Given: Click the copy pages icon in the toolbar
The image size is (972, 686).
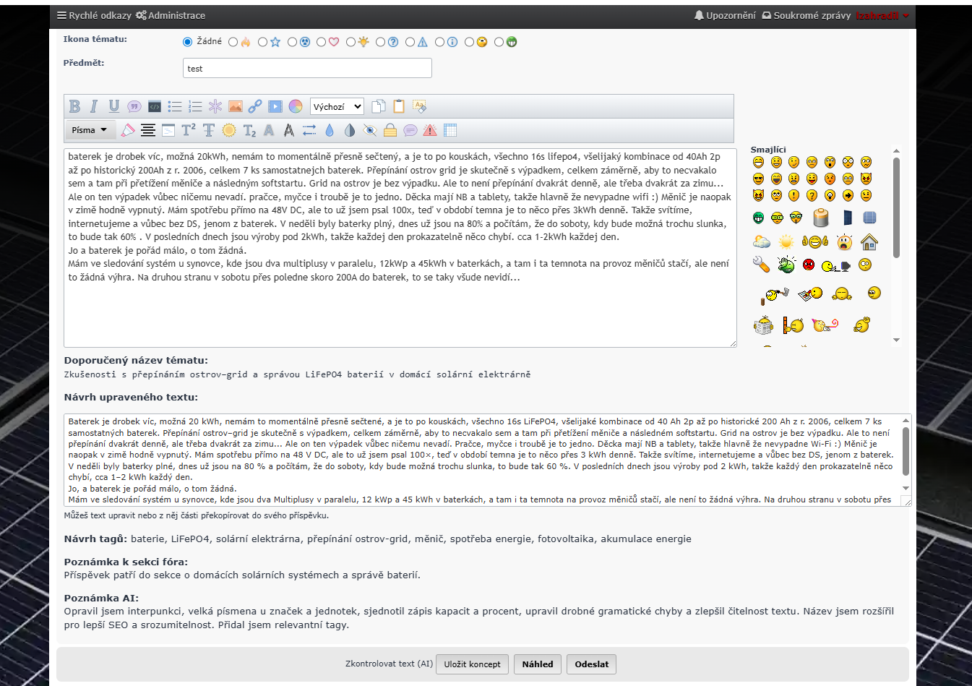Looking at the screenshot, I should (x=378, y=106).
